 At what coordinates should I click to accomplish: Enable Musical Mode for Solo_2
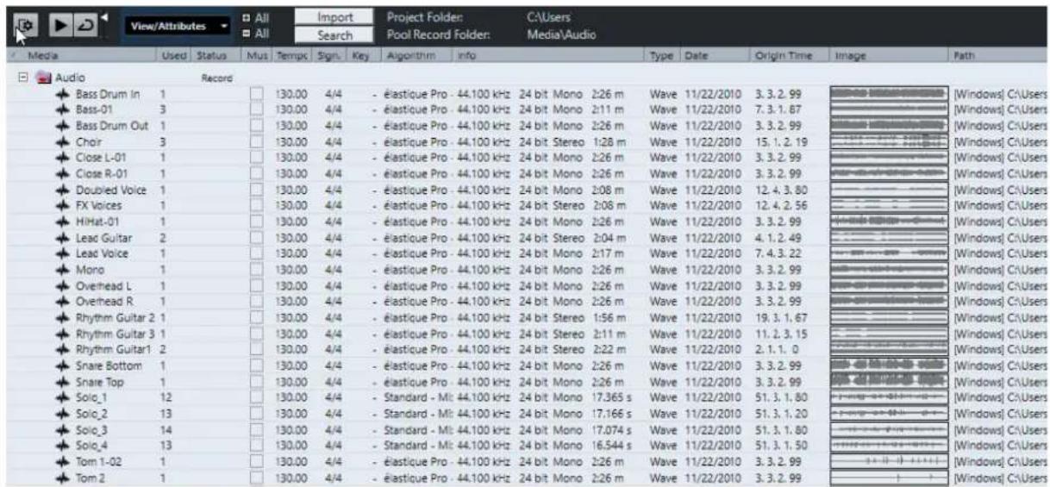pos(256,415)
